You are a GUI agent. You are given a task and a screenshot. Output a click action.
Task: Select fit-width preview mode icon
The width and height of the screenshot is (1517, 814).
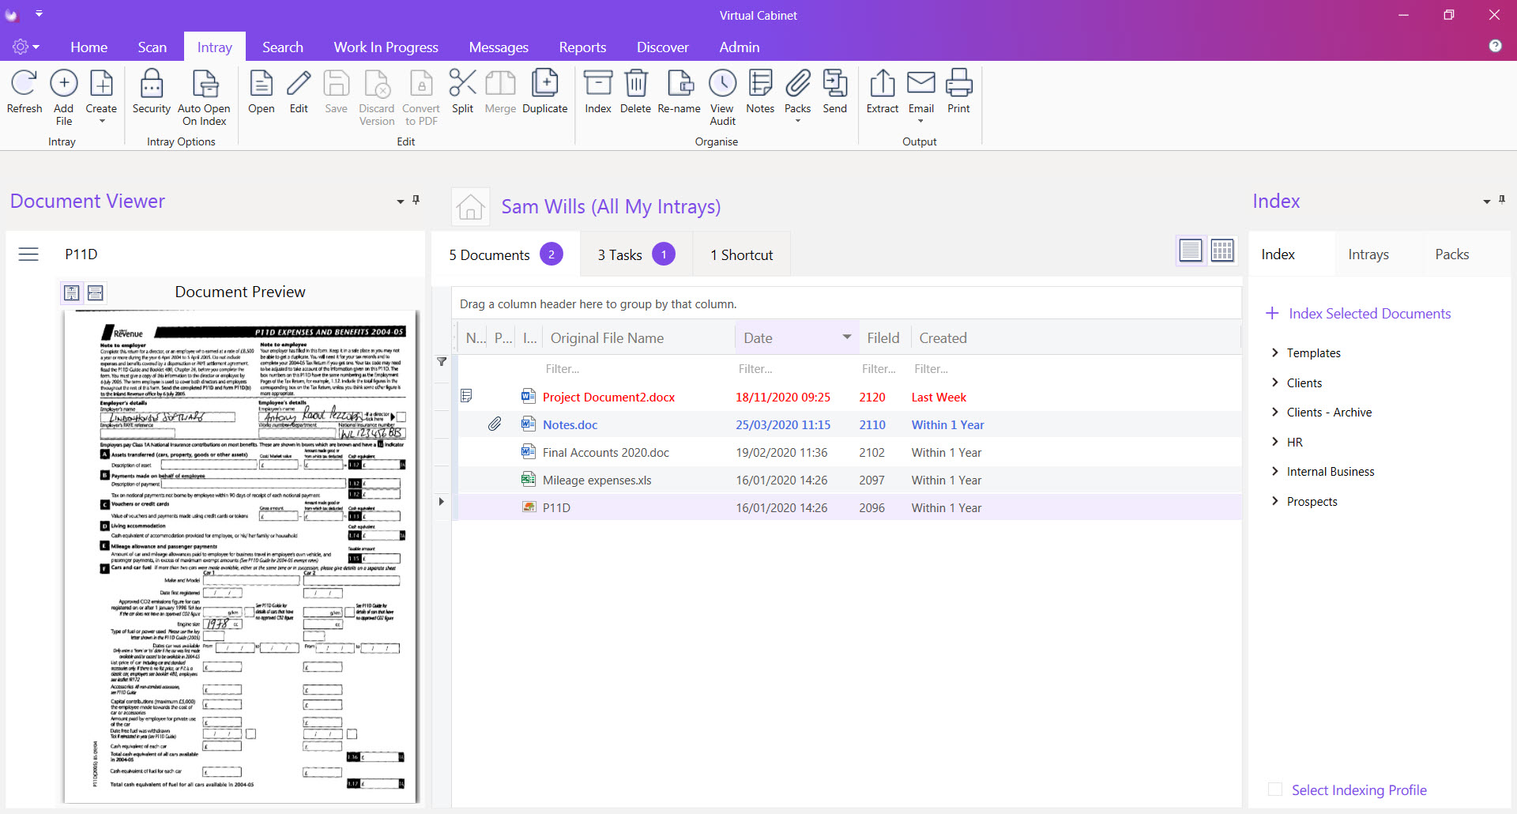[x=96, y=292]
